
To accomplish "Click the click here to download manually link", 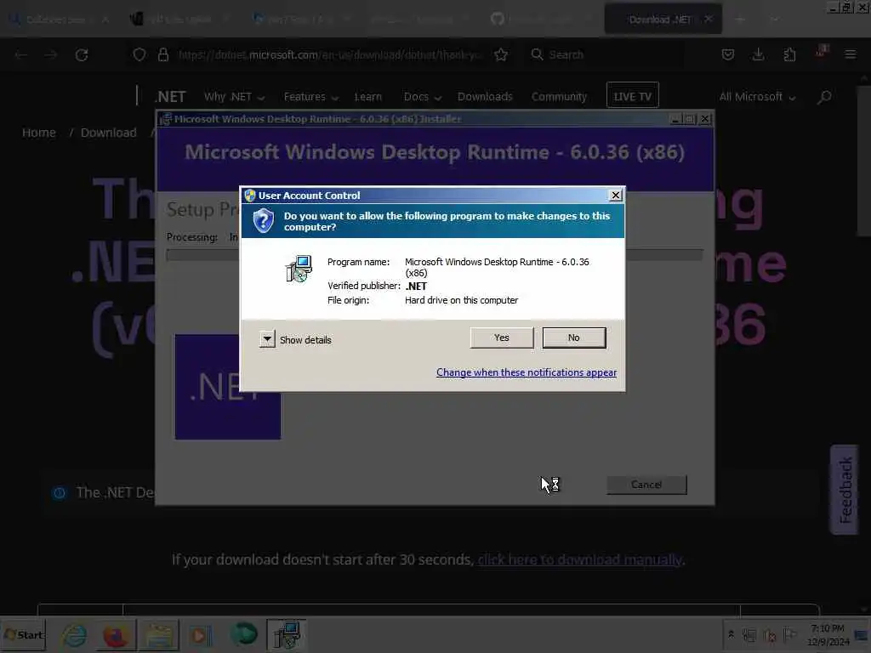I will click(580, 559).
